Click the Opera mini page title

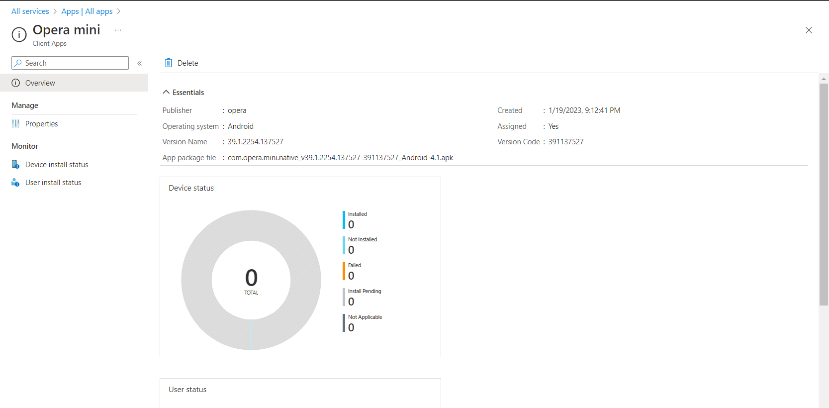point(67,30)
